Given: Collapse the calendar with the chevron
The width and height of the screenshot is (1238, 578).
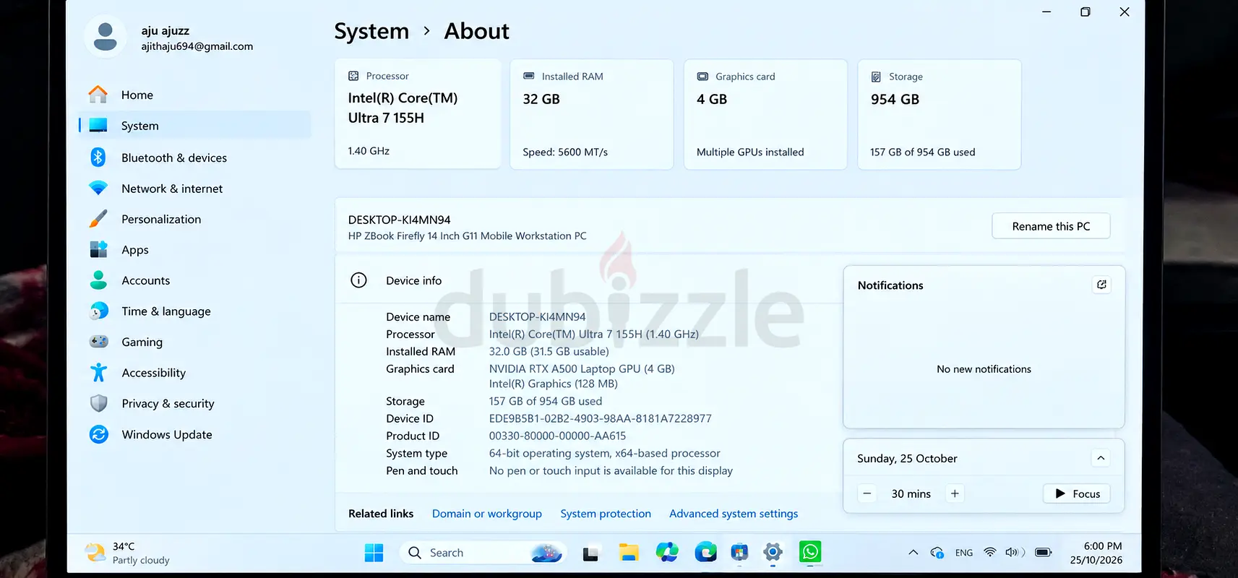Looking at the screenshot, I should click(1101, 458).
